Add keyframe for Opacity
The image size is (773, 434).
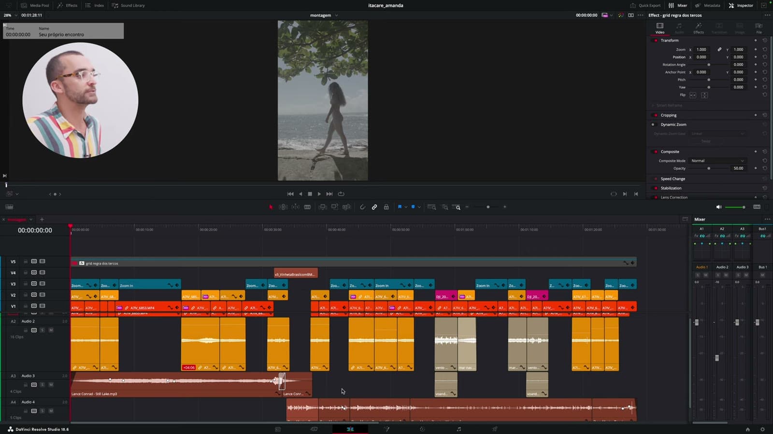tap(756, 168)
